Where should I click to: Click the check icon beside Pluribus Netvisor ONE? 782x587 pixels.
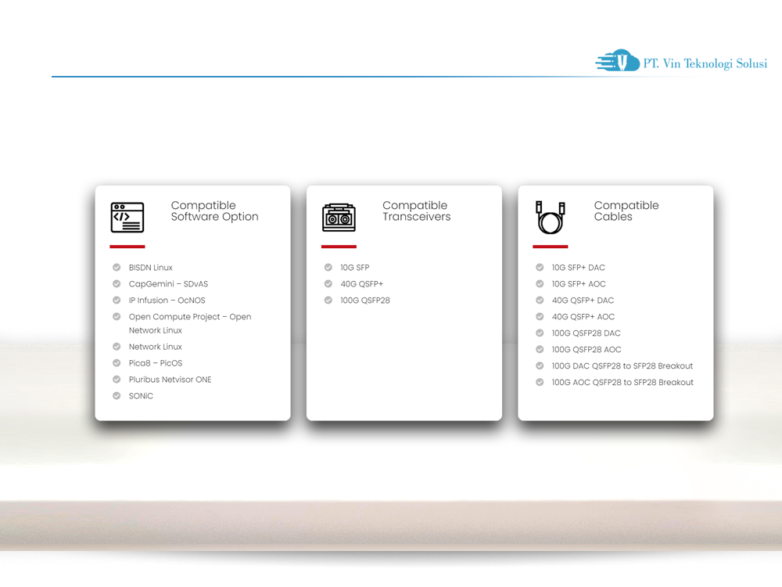(117, 380)
